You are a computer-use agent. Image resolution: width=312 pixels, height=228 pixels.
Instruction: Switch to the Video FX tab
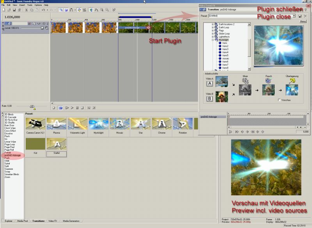tap(53, 221)
